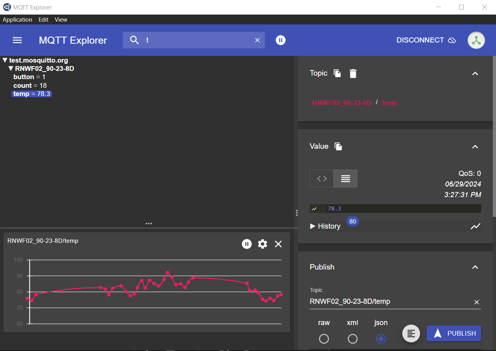Image resolution: width=496 pixels, height=351 pixels.
Task: Expand the History section
Action: click(325, 226)
